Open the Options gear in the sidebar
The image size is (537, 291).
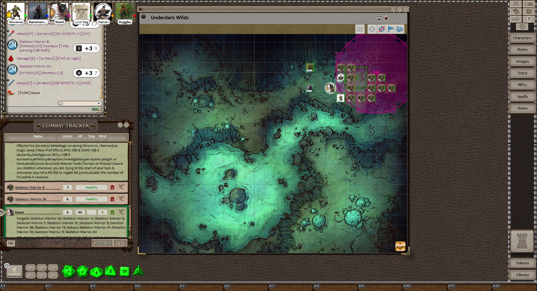point(522,27)
